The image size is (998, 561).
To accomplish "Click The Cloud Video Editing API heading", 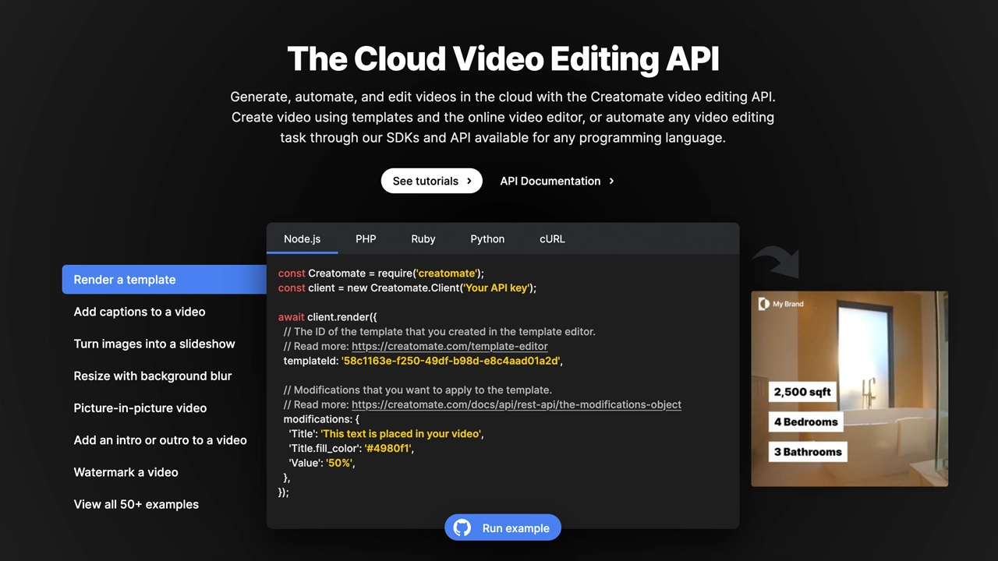I will [503, 59].
